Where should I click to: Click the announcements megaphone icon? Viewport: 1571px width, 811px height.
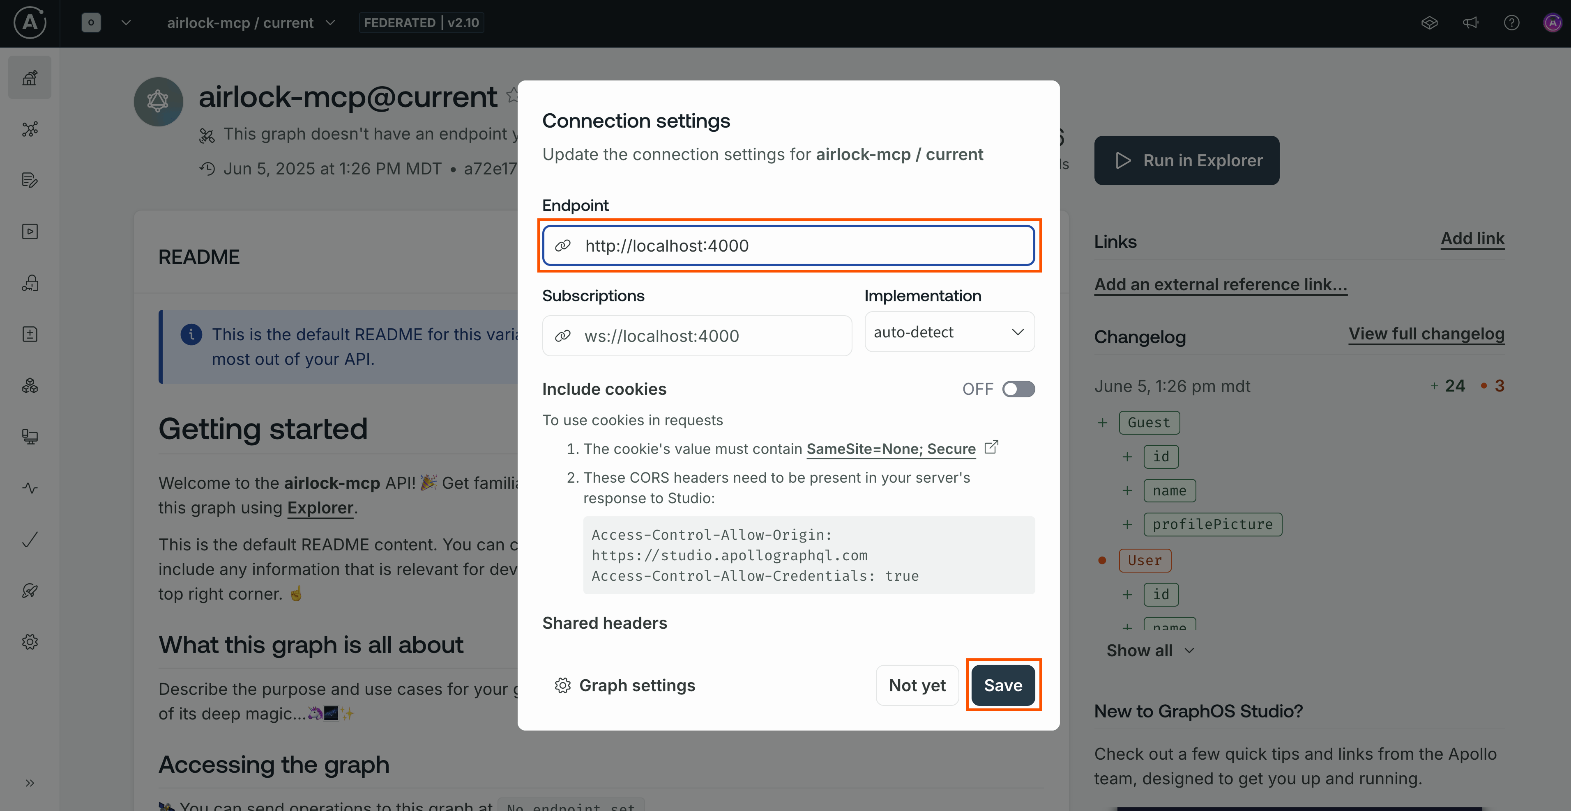click(x=1470, y=23)
